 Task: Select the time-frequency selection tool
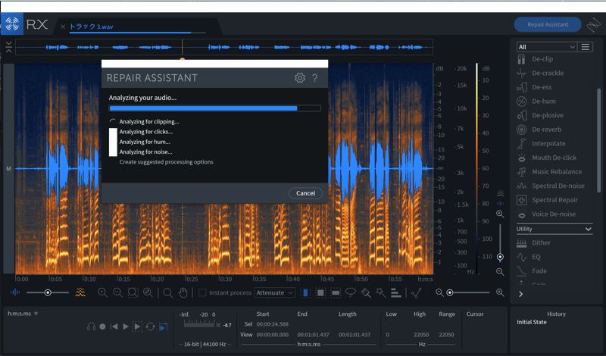pos(320,293)
